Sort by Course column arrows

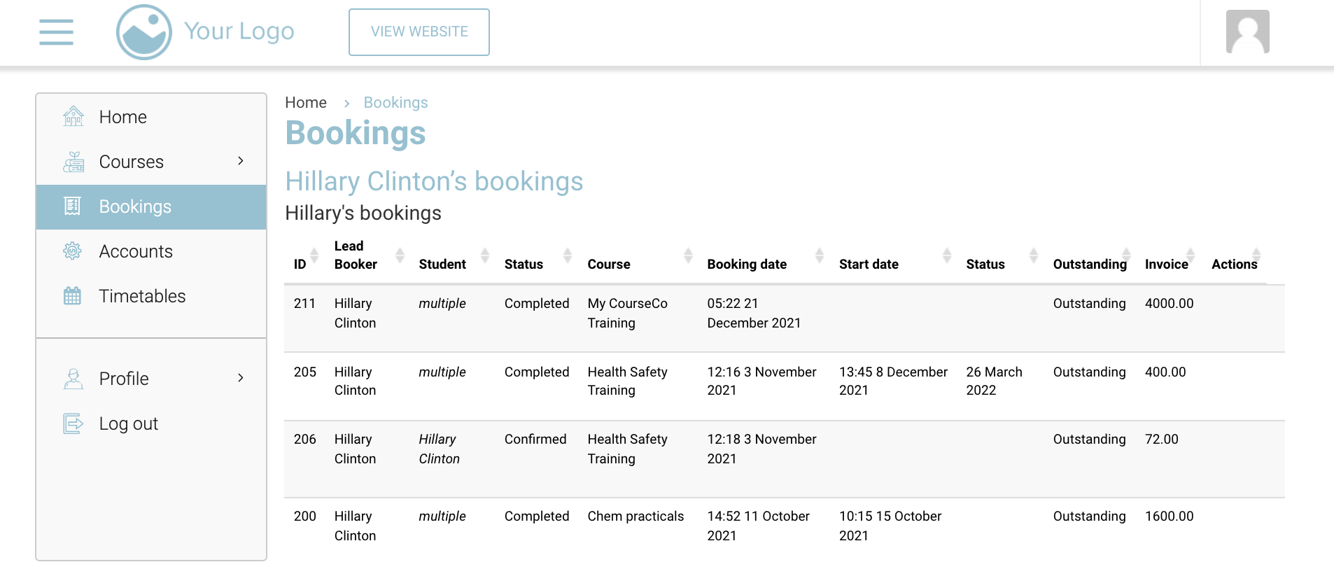688,255
